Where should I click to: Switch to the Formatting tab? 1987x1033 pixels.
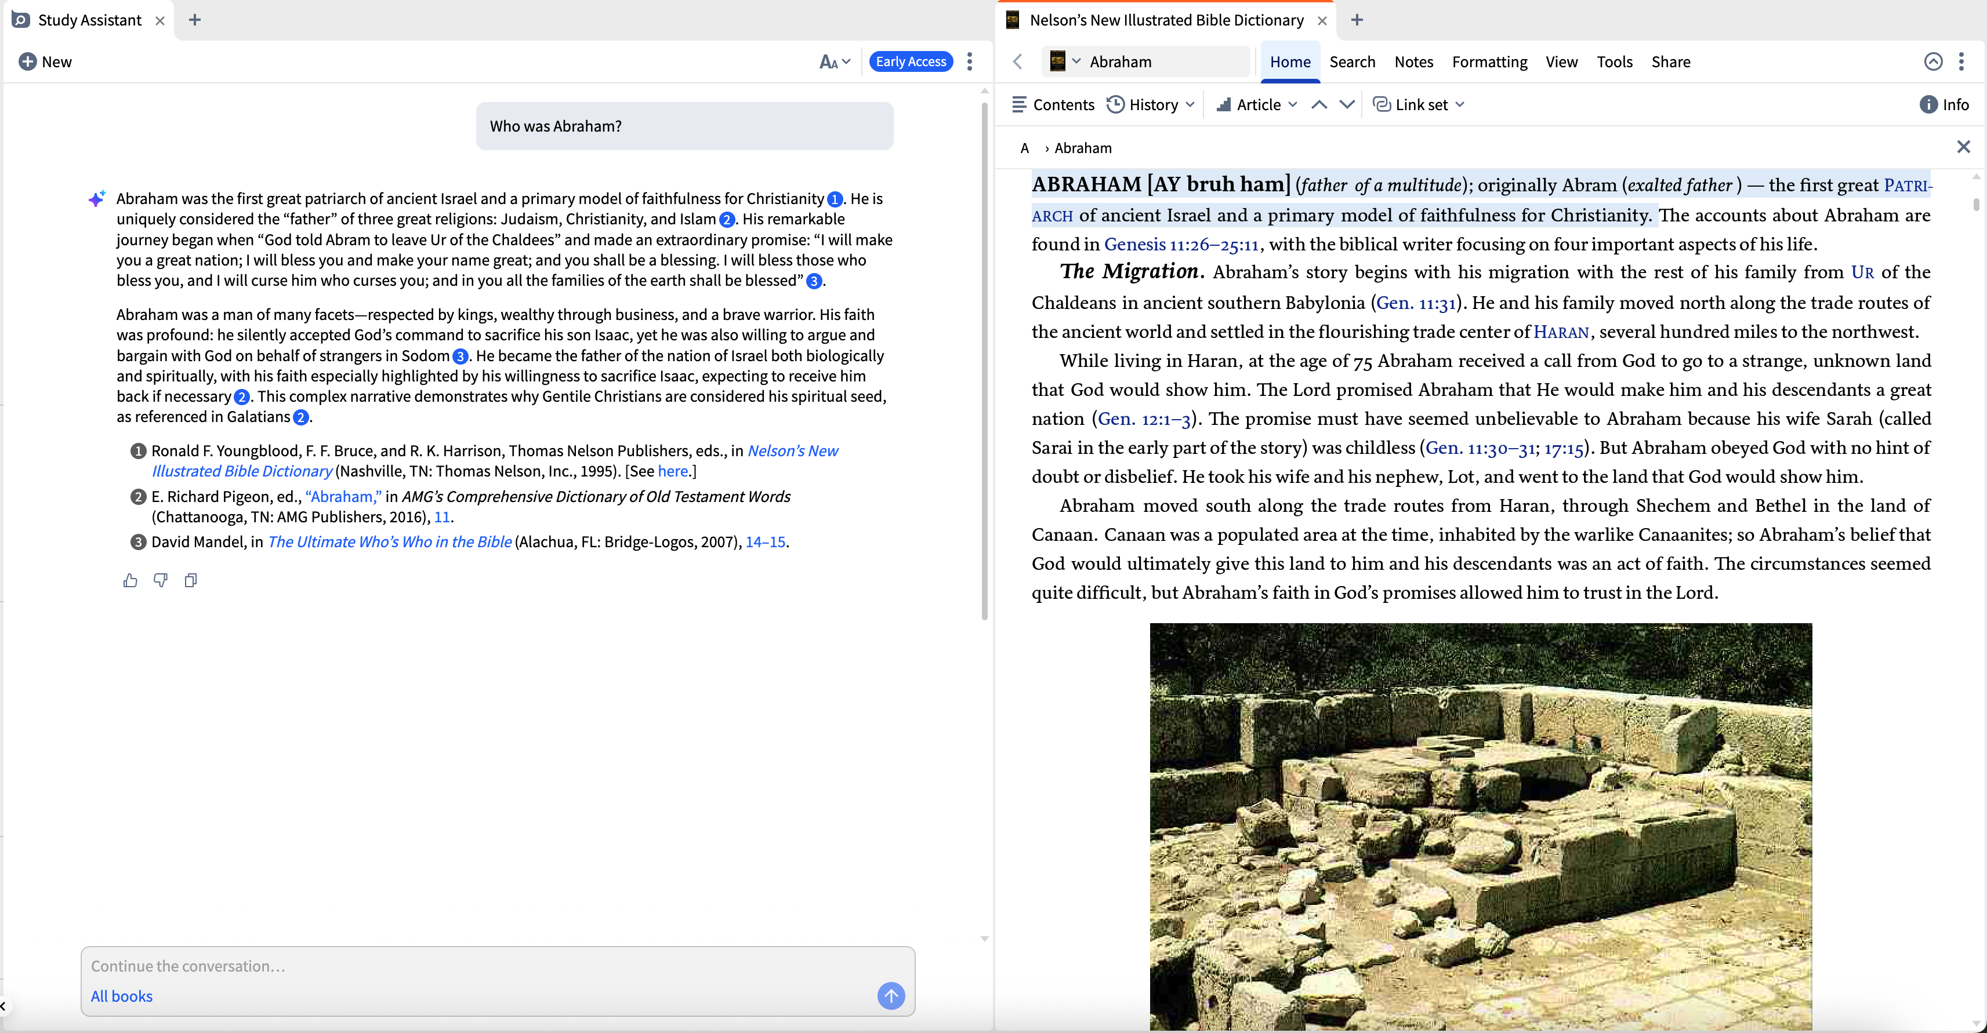tap(1489, 61)
